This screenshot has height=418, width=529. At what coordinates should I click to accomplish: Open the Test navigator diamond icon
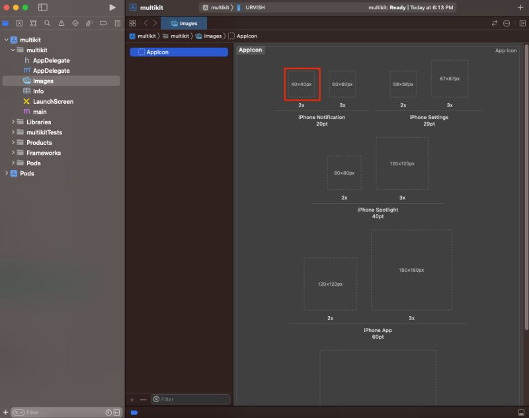(x=75, y=22)
